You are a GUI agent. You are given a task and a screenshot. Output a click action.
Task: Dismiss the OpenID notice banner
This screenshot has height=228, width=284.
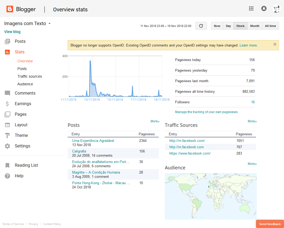[x=275, y=44]
